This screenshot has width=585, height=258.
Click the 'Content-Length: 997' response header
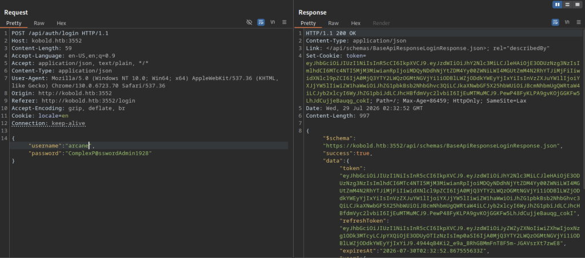point(338,115)
